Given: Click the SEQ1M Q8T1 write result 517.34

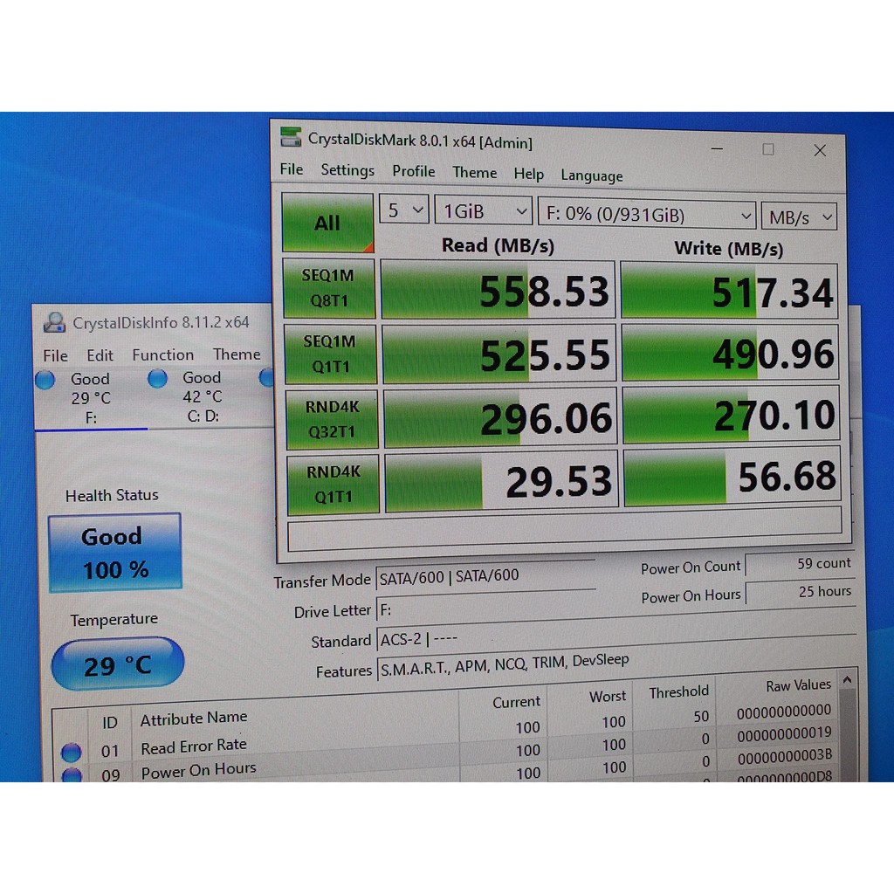Looking at the screenshot, I should [x=729, y=291].
